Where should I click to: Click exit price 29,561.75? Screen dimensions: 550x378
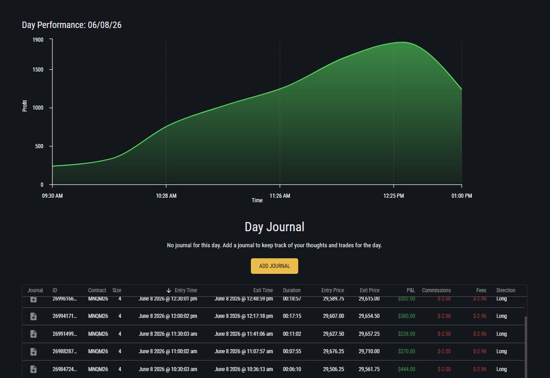coord(369,369)
